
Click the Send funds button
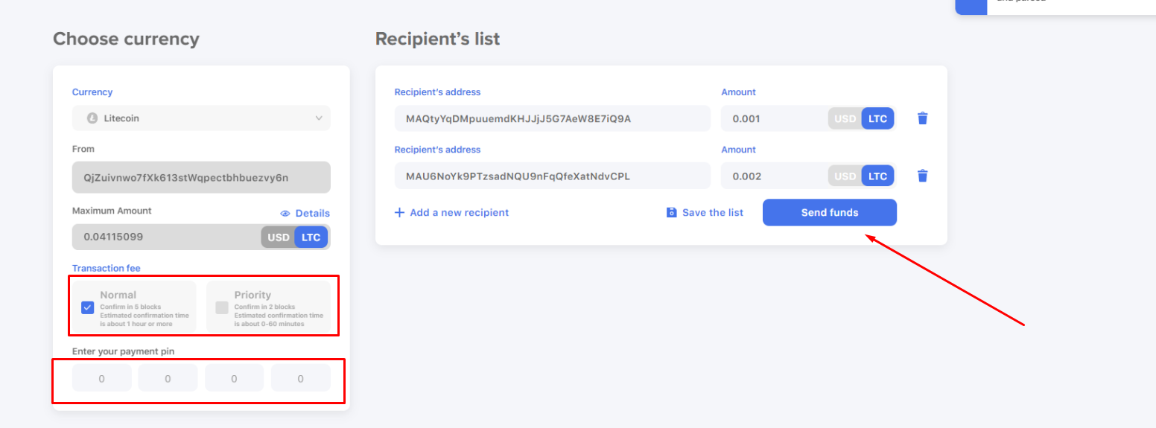(x=830, y=212)
